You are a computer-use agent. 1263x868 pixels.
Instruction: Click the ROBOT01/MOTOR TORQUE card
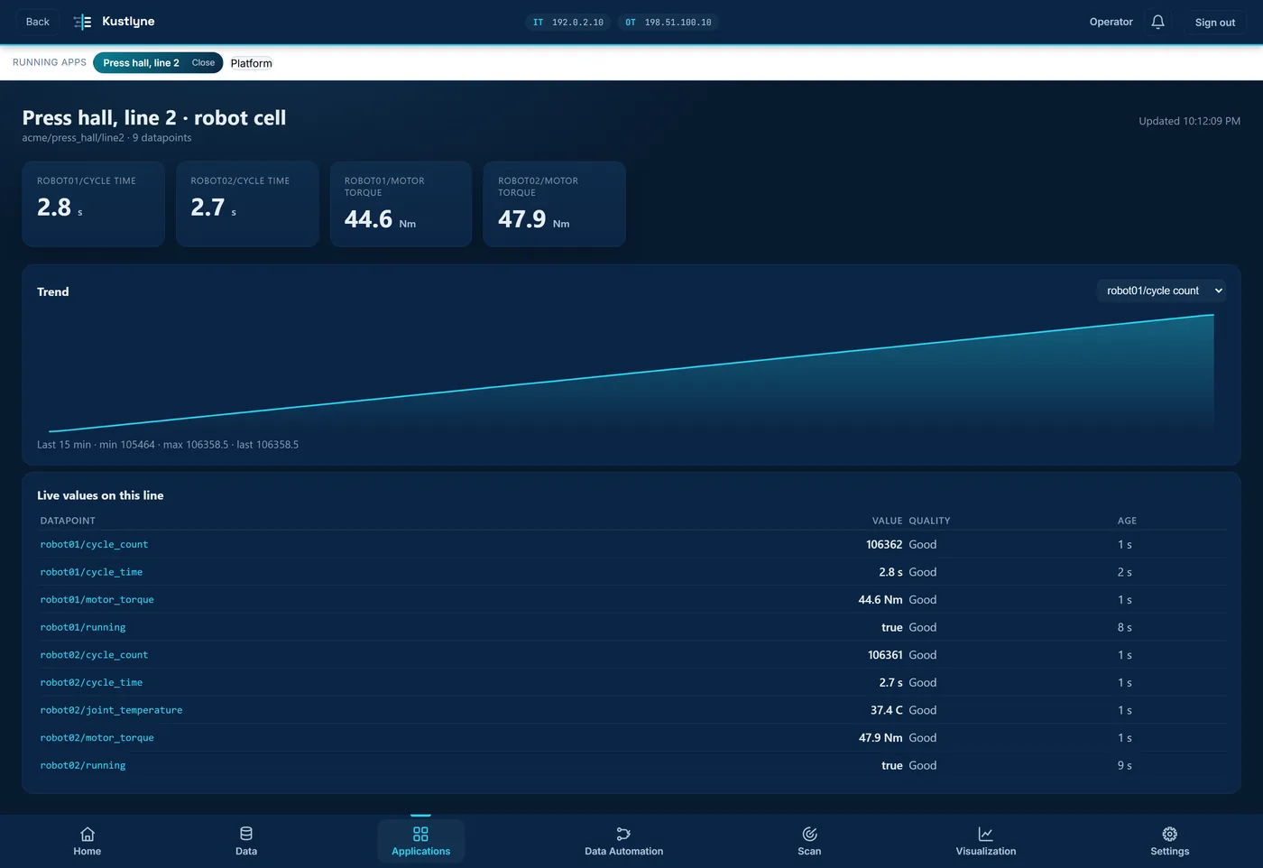(x=401, y=204)
